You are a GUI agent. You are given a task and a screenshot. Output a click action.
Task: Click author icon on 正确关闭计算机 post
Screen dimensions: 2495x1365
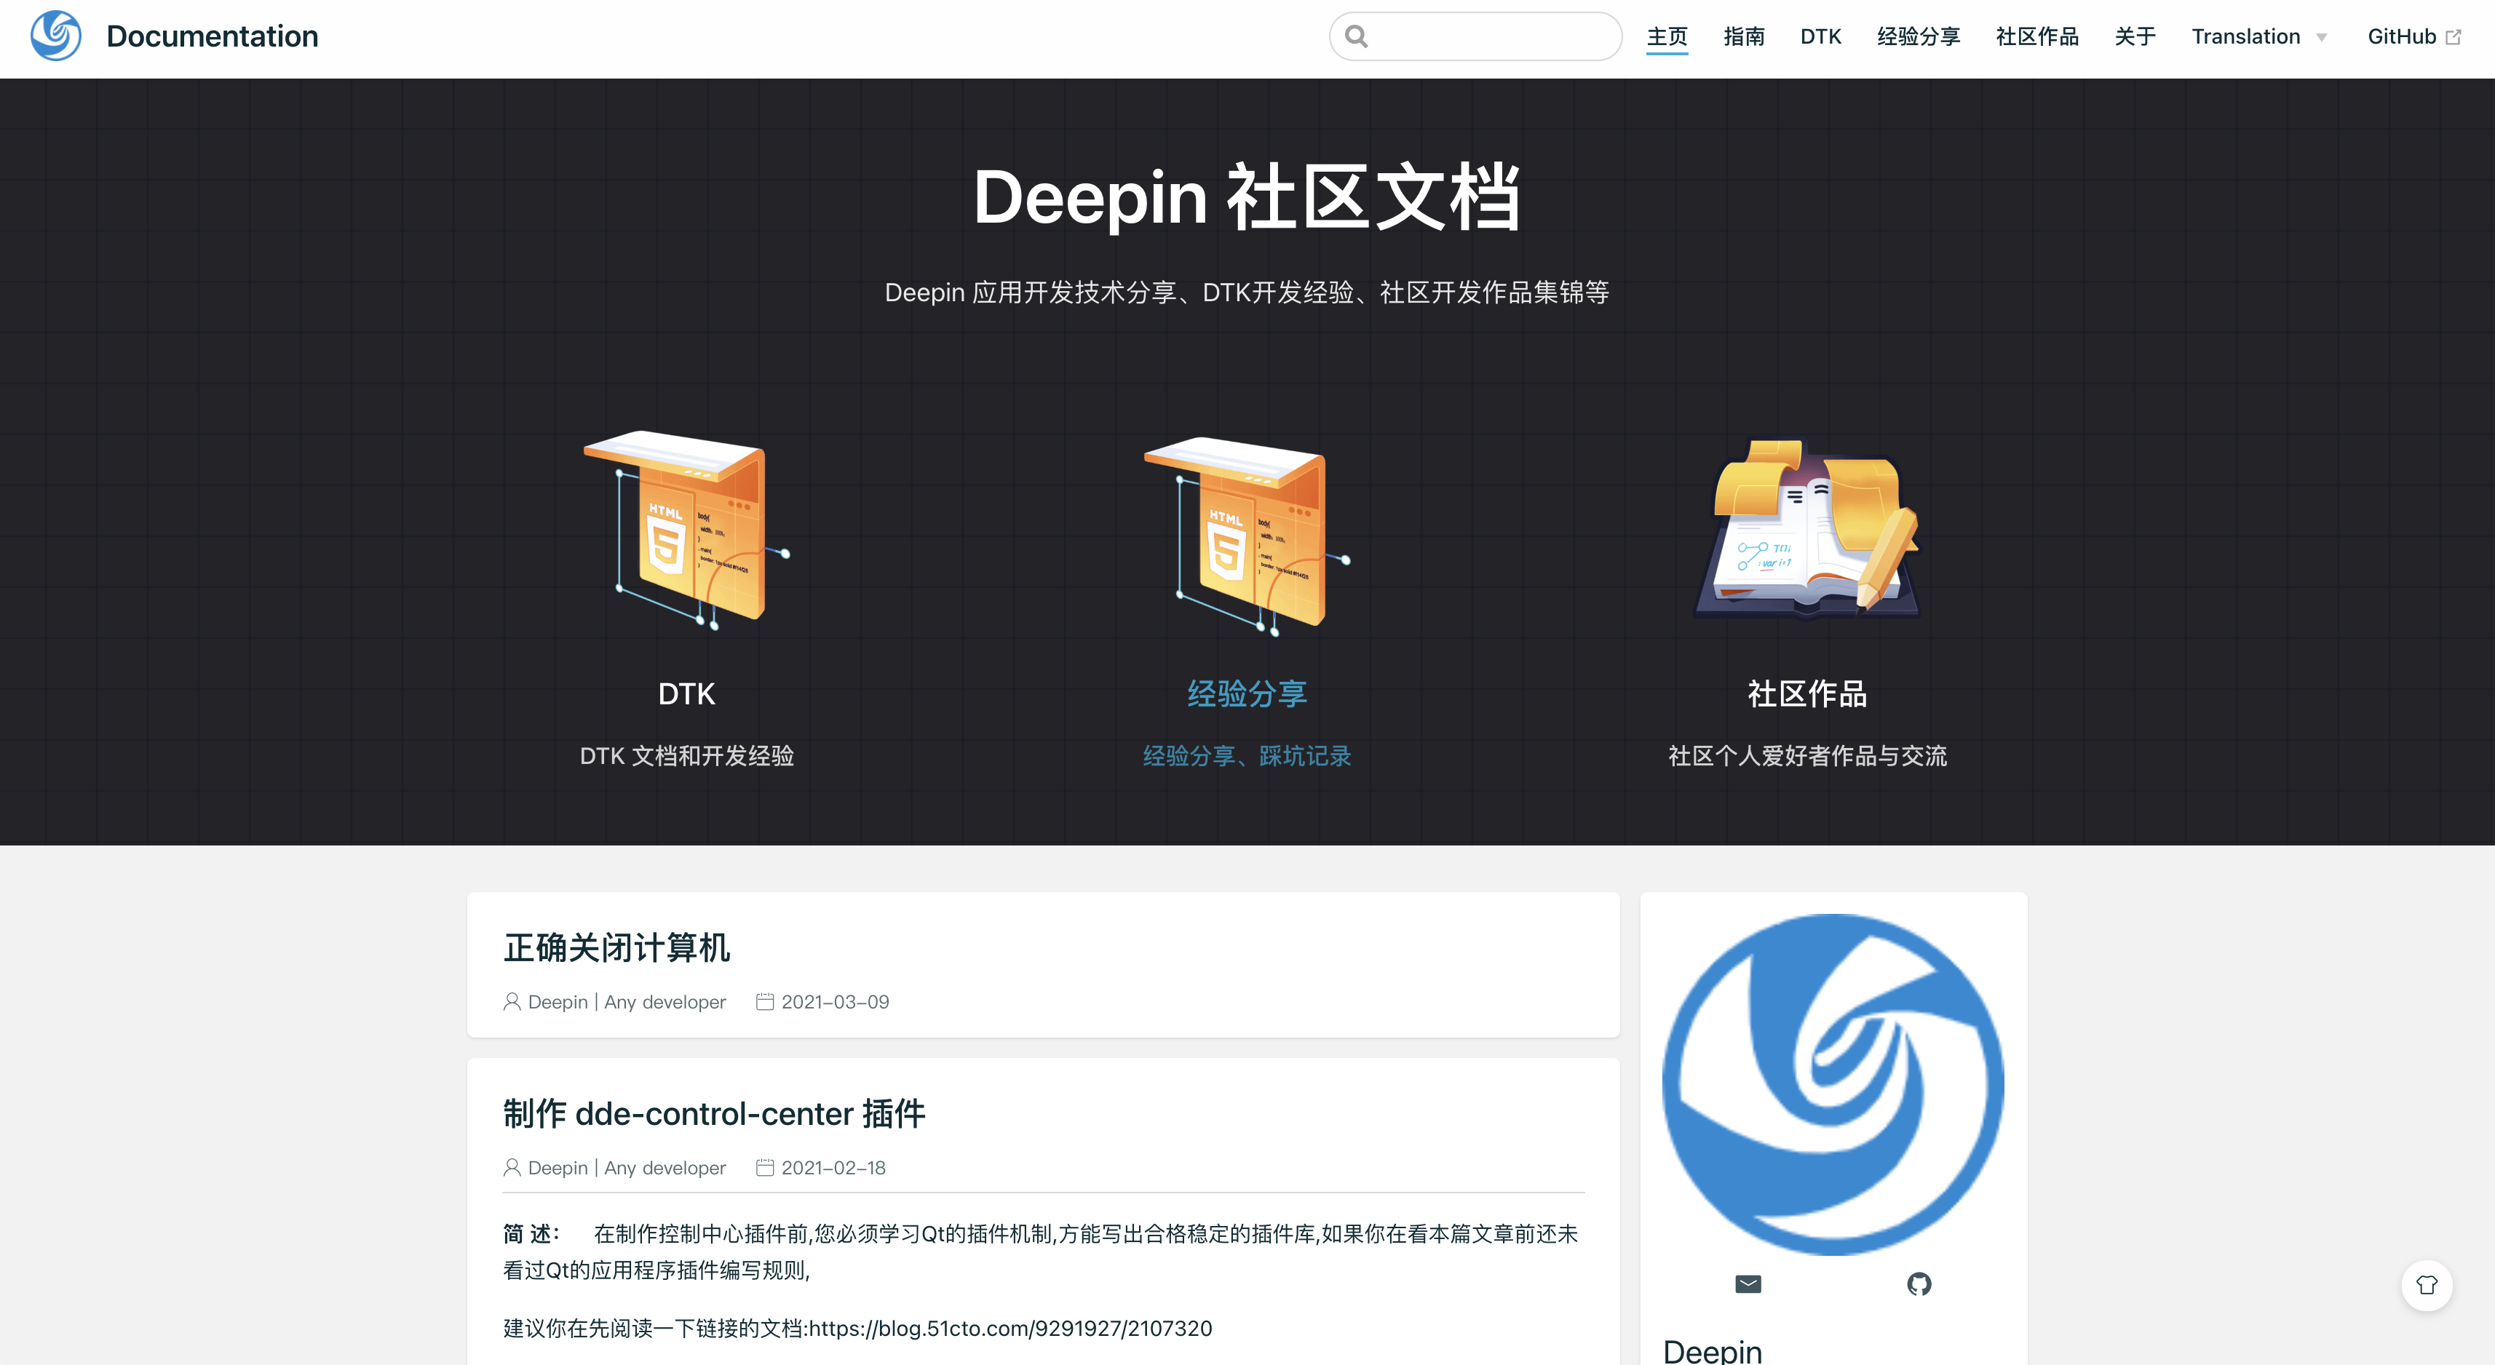[x=512, y=1002]
